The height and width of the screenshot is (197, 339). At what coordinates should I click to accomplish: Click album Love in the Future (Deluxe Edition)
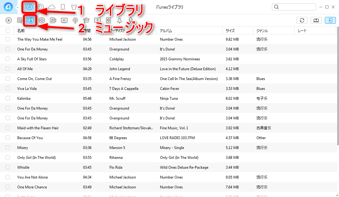click(188, 69)
